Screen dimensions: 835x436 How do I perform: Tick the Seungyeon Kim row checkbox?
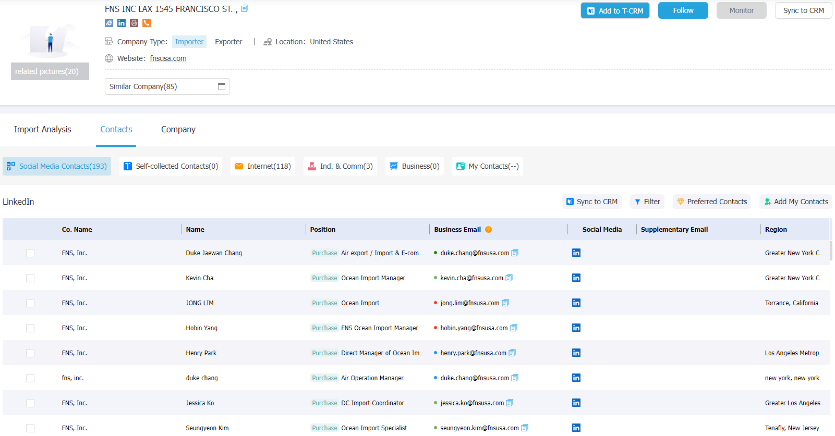tap(30, 428)
